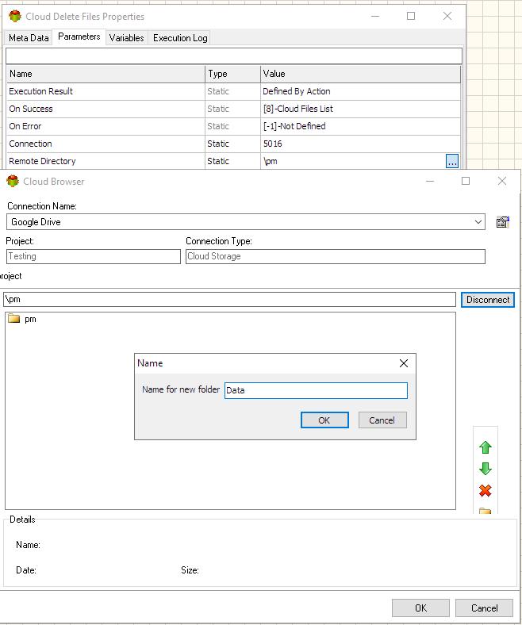This screenshot has height=625, width=522.
Task: Click the red X delete icon
Action: coord(485,491)
